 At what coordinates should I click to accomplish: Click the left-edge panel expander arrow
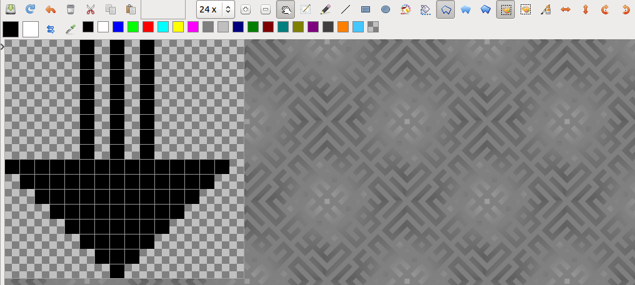pyautogui.click(x=2, y=46)
